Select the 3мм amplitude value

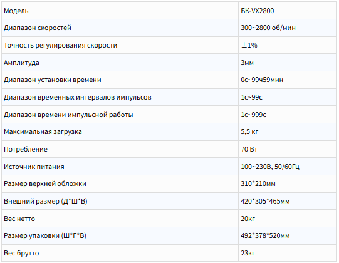click(247, 63)
